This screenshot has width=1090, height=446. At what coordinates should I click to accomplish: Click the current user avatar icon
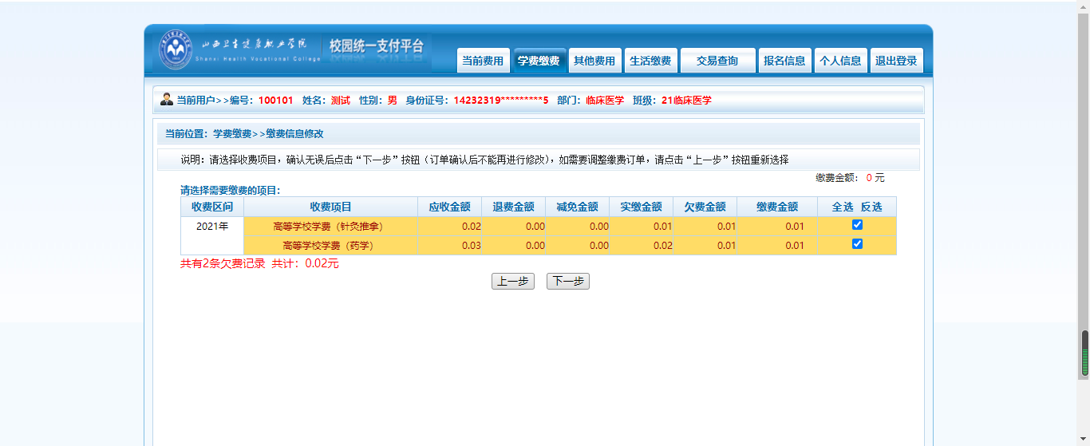click(167, 100)
